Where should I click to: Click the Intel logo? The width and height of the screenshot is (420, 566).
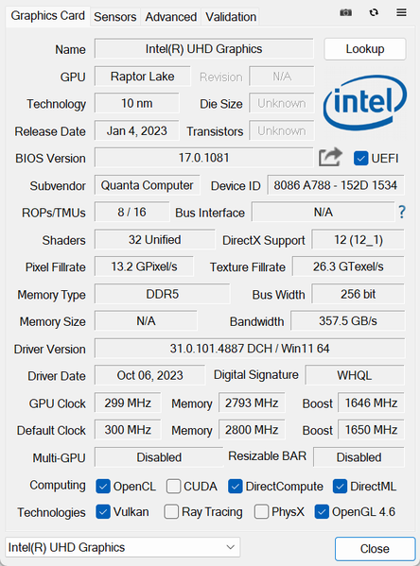[x=365, y=102]
